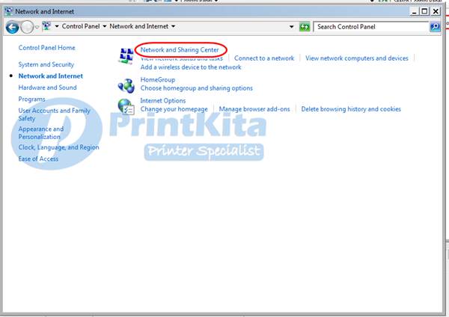The image size is (449, 317).
Task: Open HomeGroup heading link
Action: (x=157, y=80)
